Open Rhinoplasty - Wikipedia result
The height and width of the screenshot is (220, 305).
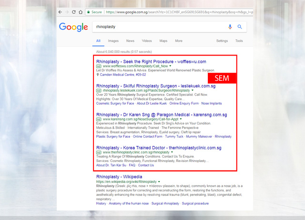(x=119, y=177)
